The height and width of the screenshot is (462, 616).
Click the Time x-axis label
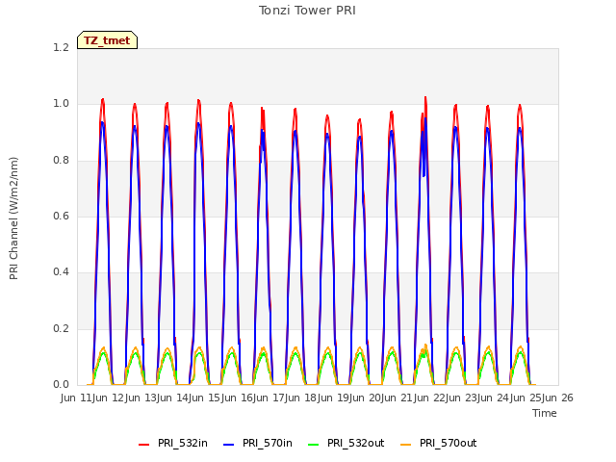click(x=545, y=413)
